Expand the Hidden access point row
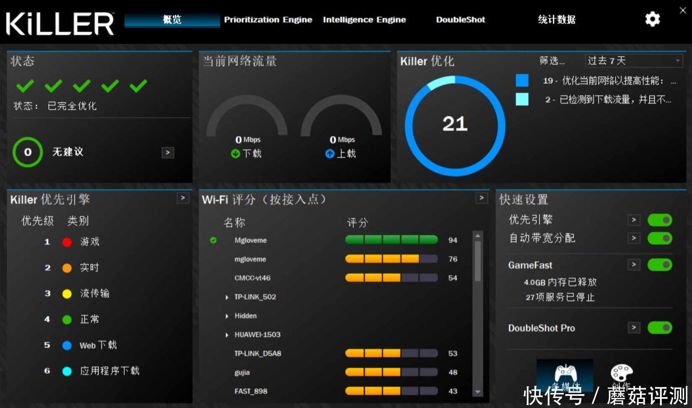 point(227,316)
